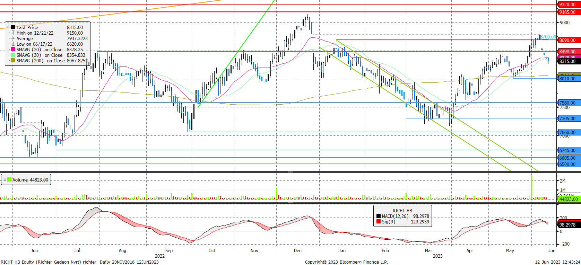Viewport: 581px width, 265px height.
Task: Click the 7305.00 blue support label
Action: tap(569, 118)
